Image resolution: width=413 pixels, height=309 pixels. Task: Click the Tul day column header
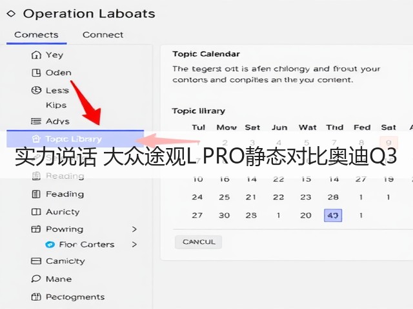click(198, 127)
